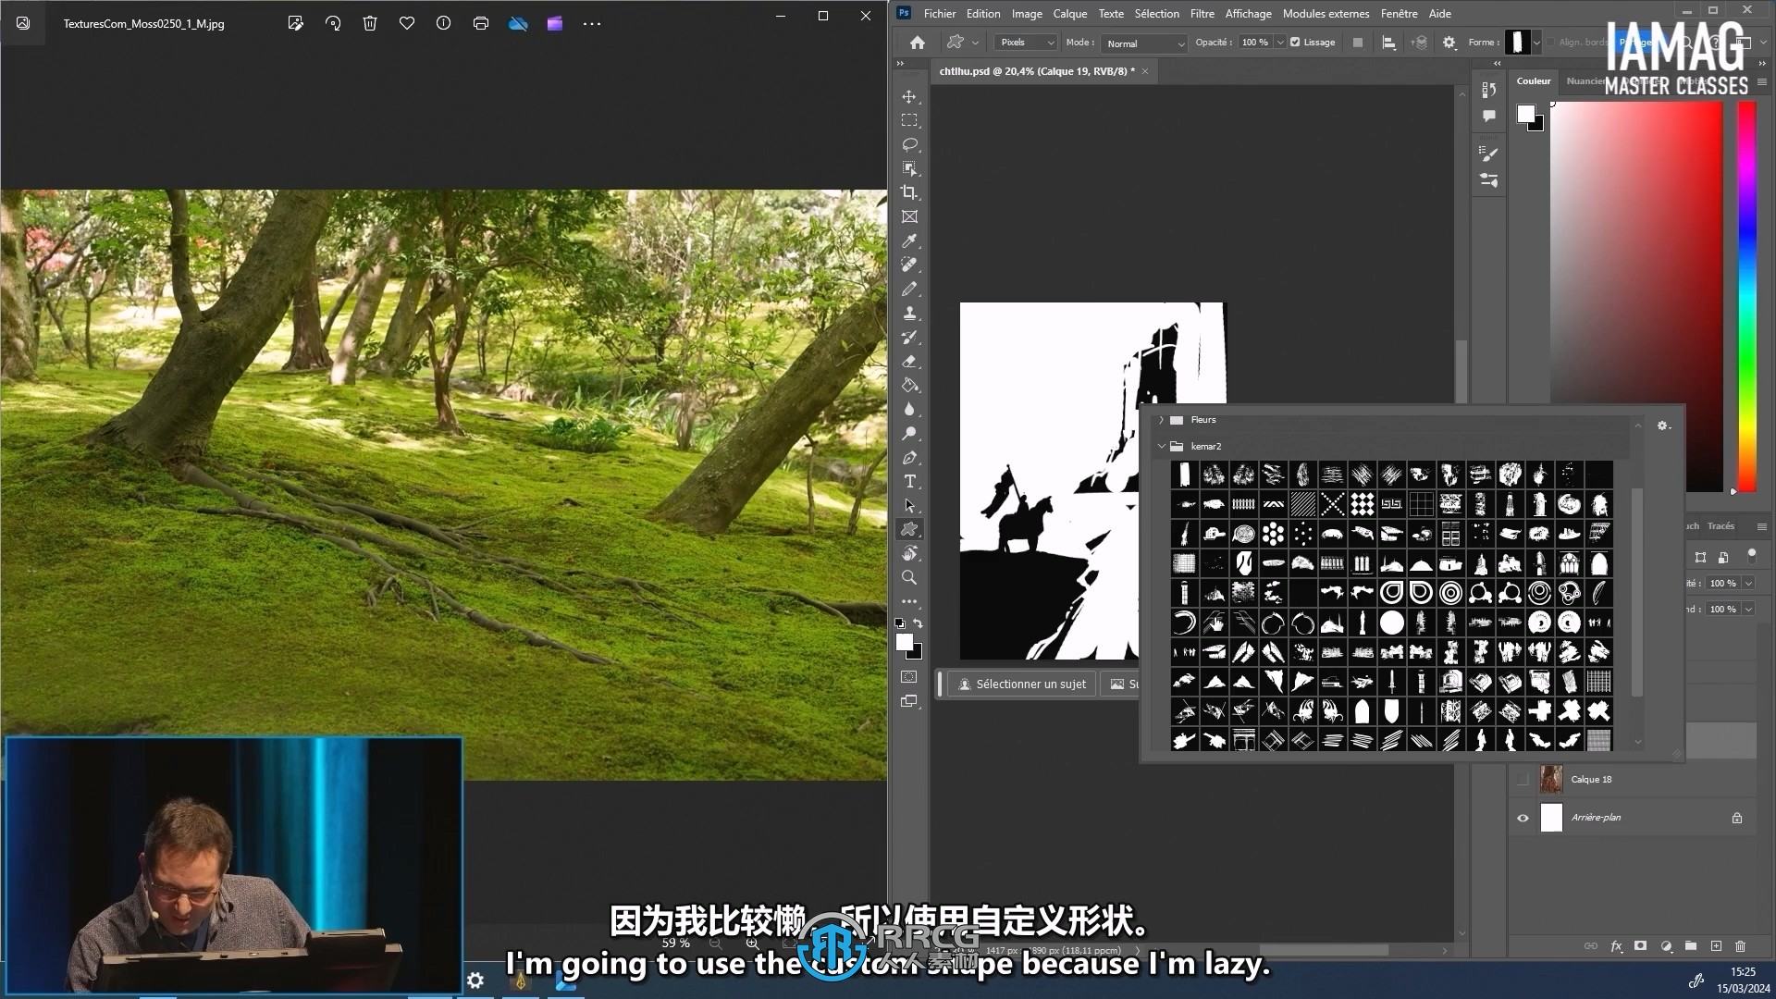Click the taskbar clock showing 15:25
This screenshot has height=999, width=1776.
(x=1743, y=972)
